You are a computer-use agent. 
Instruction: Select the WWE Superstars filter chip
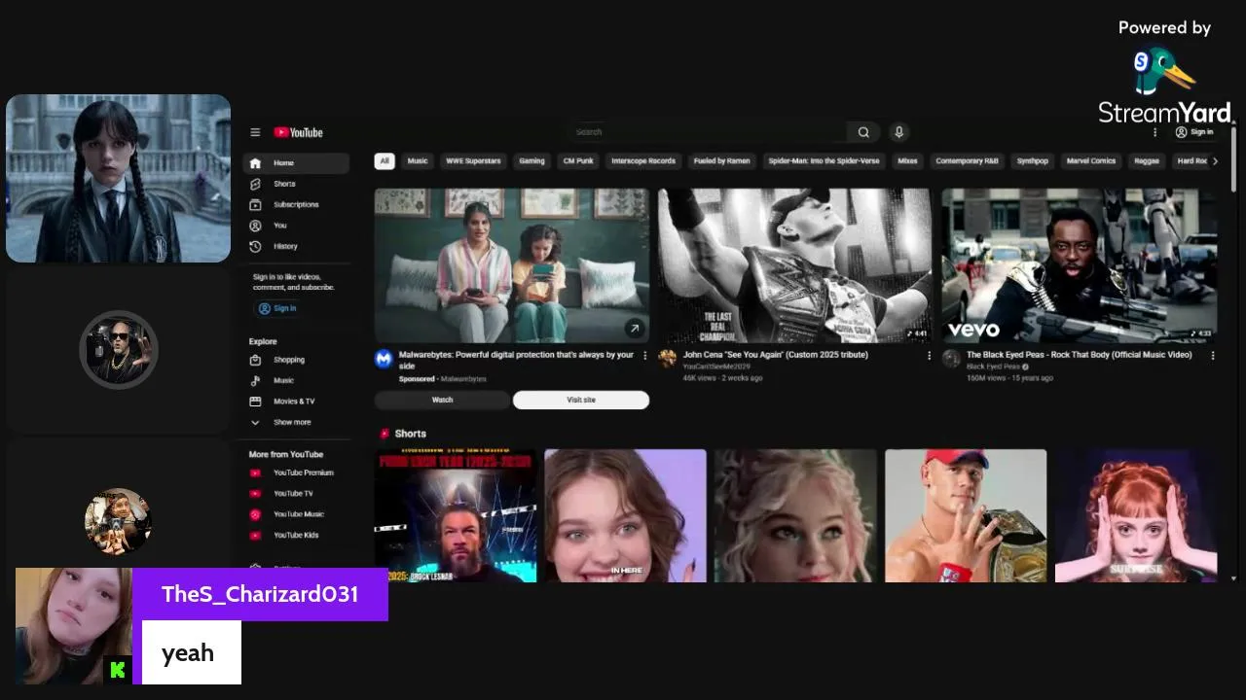(x=473, y=160)
